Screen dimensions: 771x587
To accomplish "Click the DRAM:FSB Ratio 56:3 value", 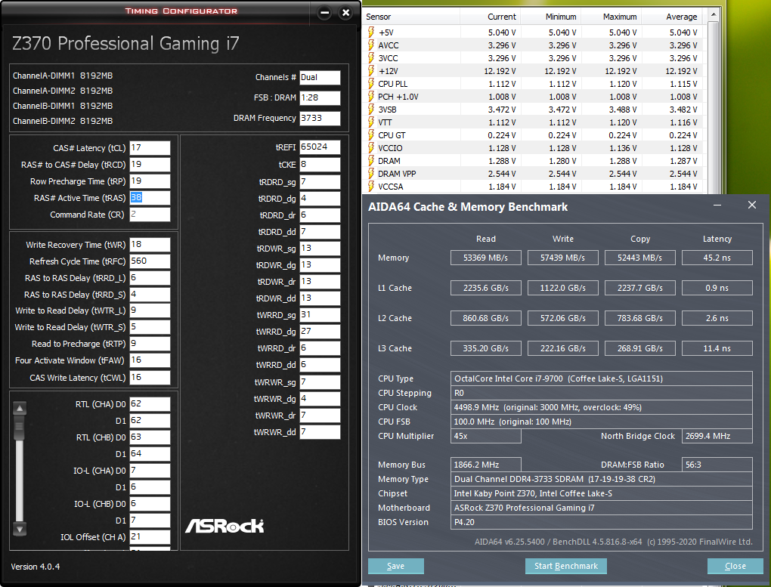I will 717,465.
